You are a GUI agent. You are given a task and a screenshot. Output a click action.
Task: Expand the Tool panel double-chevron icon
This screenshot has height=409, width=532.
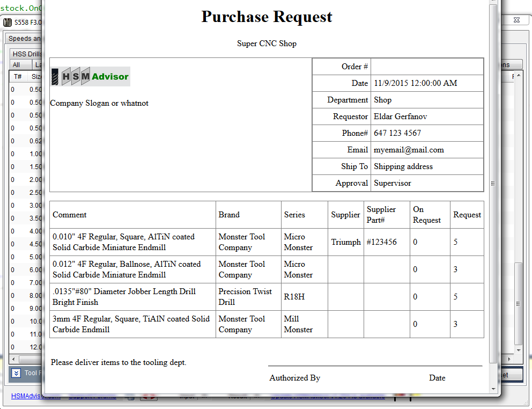(16, 373)
